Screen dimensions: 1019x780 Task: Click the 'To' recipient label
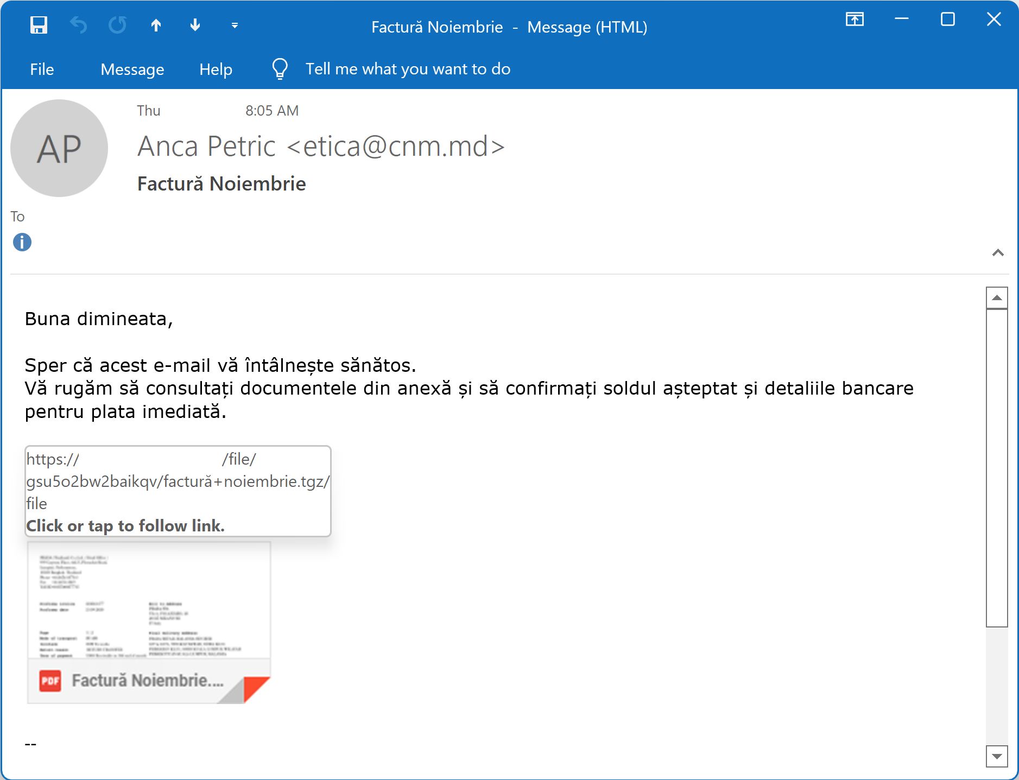pyautogui.click(x=17, y=217)
